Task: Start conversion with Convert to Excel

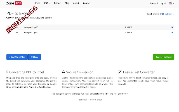Action: [x=163, y=57]
